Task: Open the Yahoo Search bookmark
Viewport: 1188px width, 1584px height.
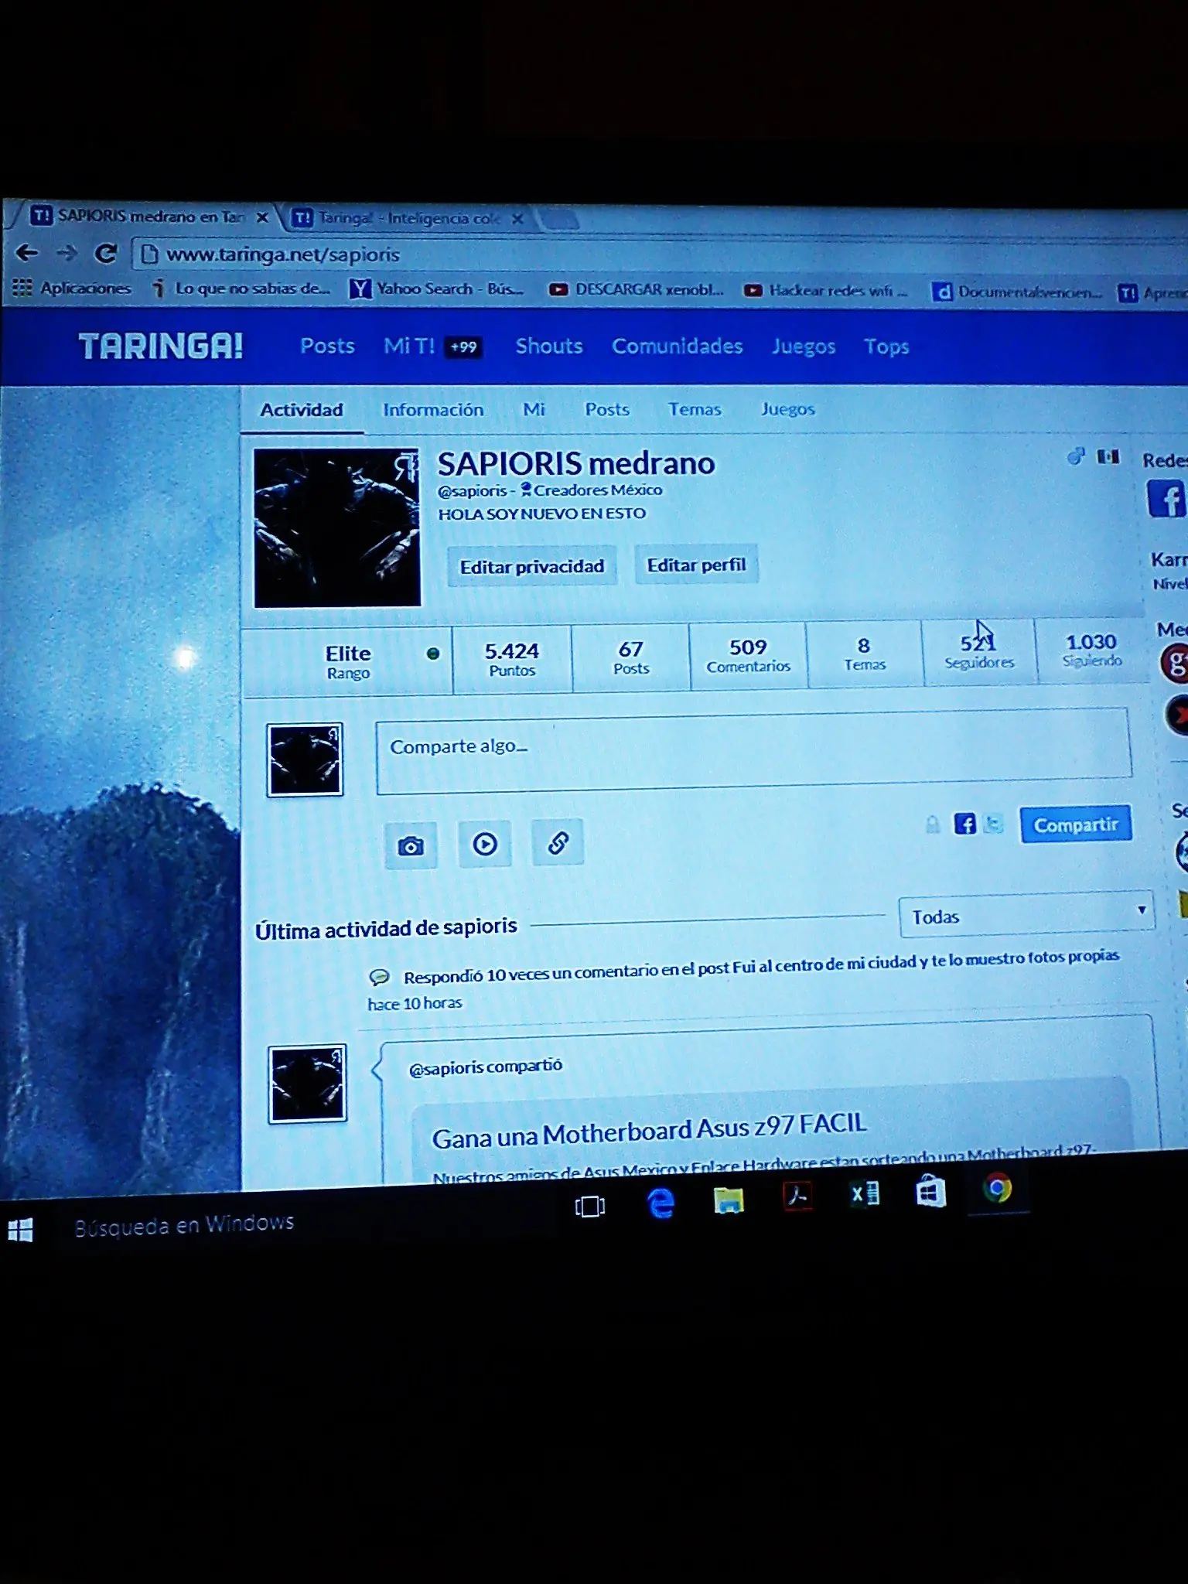Action: pos(437,289)
